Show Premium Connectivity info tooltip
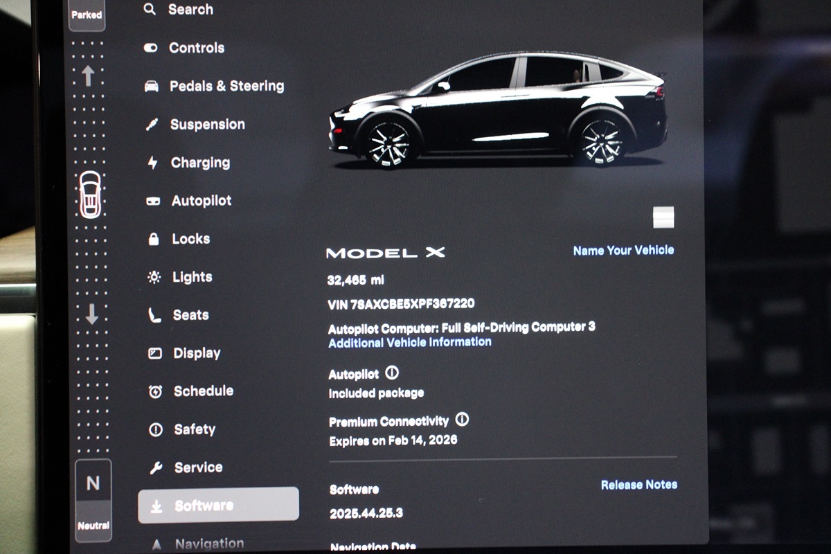The image size is (831, 554). coord(462,420)
